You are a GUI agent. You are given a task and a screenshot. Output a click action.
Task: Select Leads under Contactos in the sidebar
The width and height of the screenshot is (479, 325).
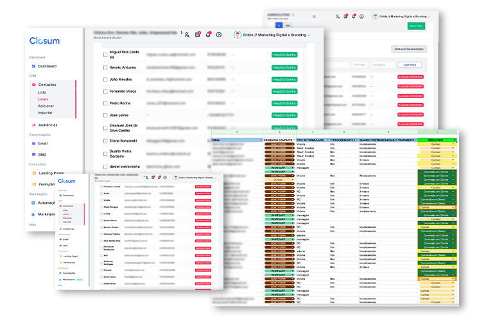(x=43, y=99)
